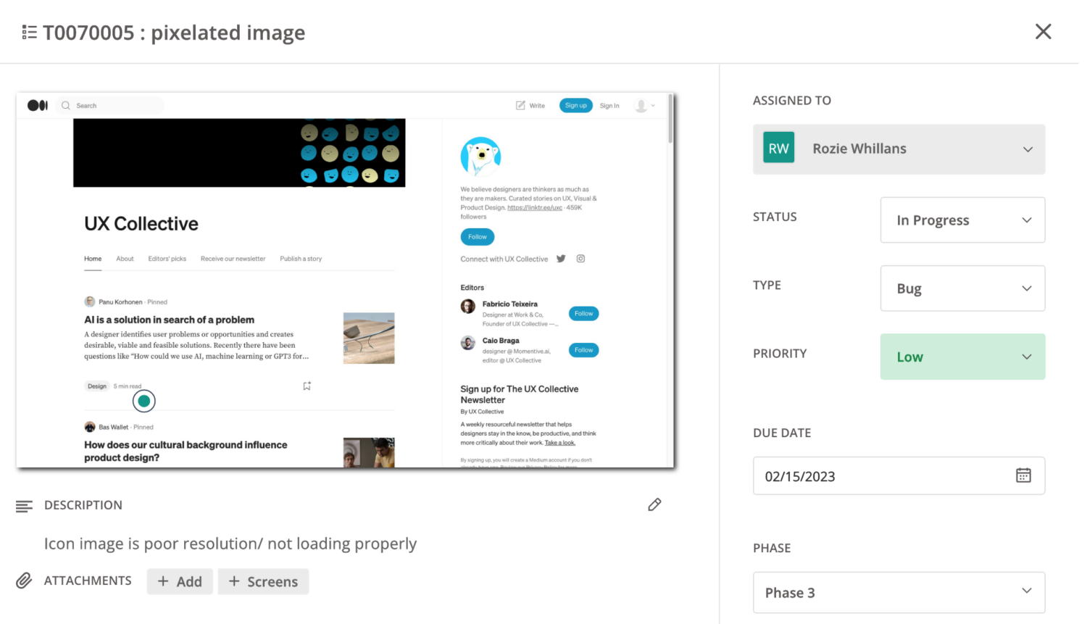Click the Medium logo in screenshot
Screen dimensions: 1087x624
[38, 106]
